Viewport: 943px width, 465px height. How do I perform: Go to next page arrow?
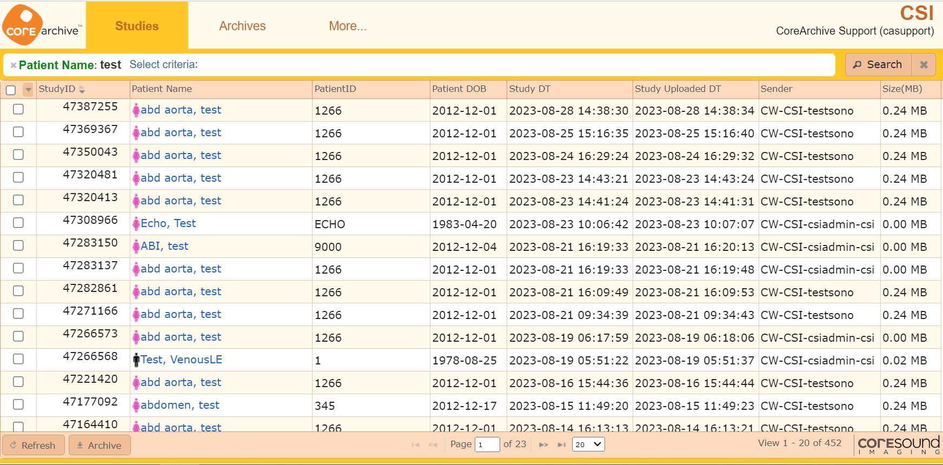tap(543, 444)
